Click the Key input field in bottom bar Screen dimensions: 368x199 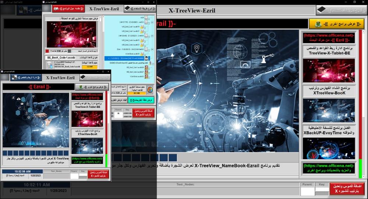tap(321, 191)
